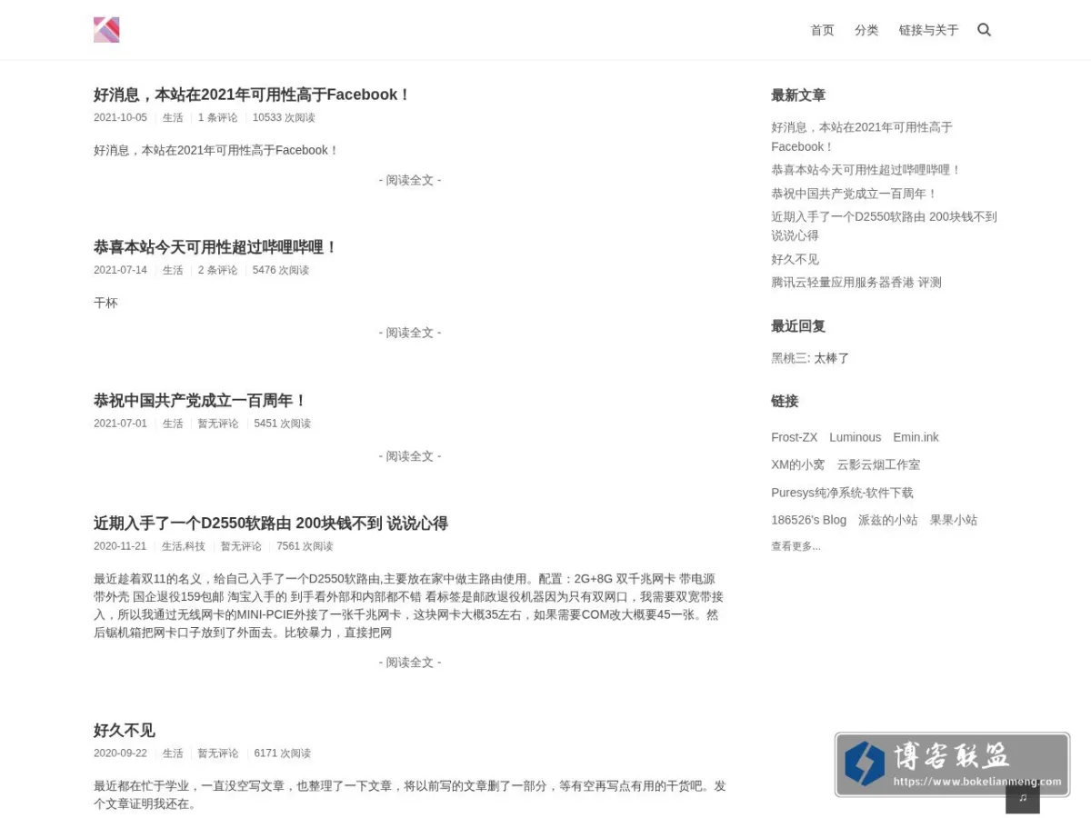Click 生活 category of 2021-10-05 post
Screen dimensions: 1091x818
click(x=173, y=118)
